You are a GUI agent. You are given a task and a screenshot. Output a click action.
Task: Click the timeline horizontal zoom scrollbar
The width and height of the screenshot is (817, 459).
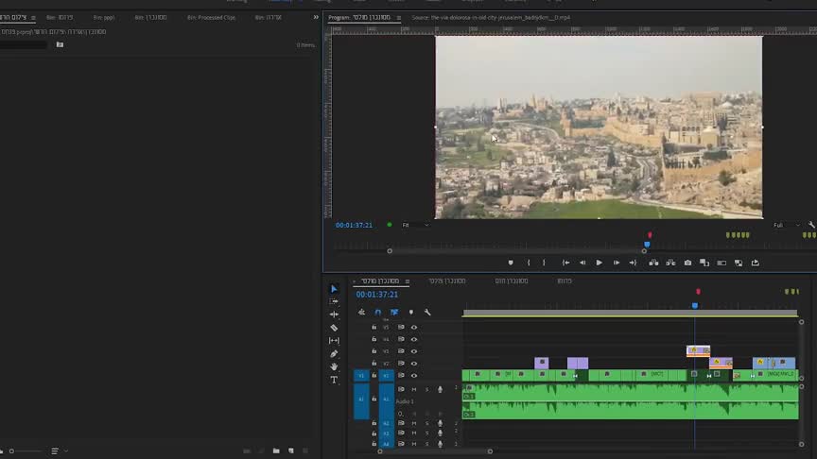pyautogui.click(x=435, y=451)
